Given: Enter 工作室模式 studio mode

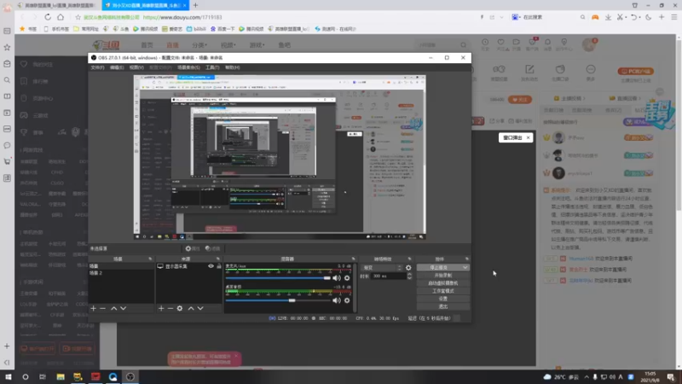Looking at the screenshot, I should coord(442,291).
